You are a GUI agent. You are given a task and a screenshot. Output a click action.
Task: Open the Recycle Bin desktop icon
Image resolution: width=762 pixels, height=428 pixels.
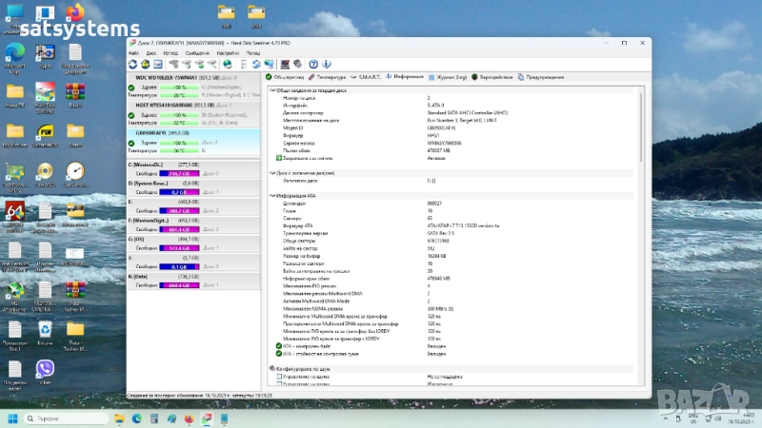click(45, 328)
